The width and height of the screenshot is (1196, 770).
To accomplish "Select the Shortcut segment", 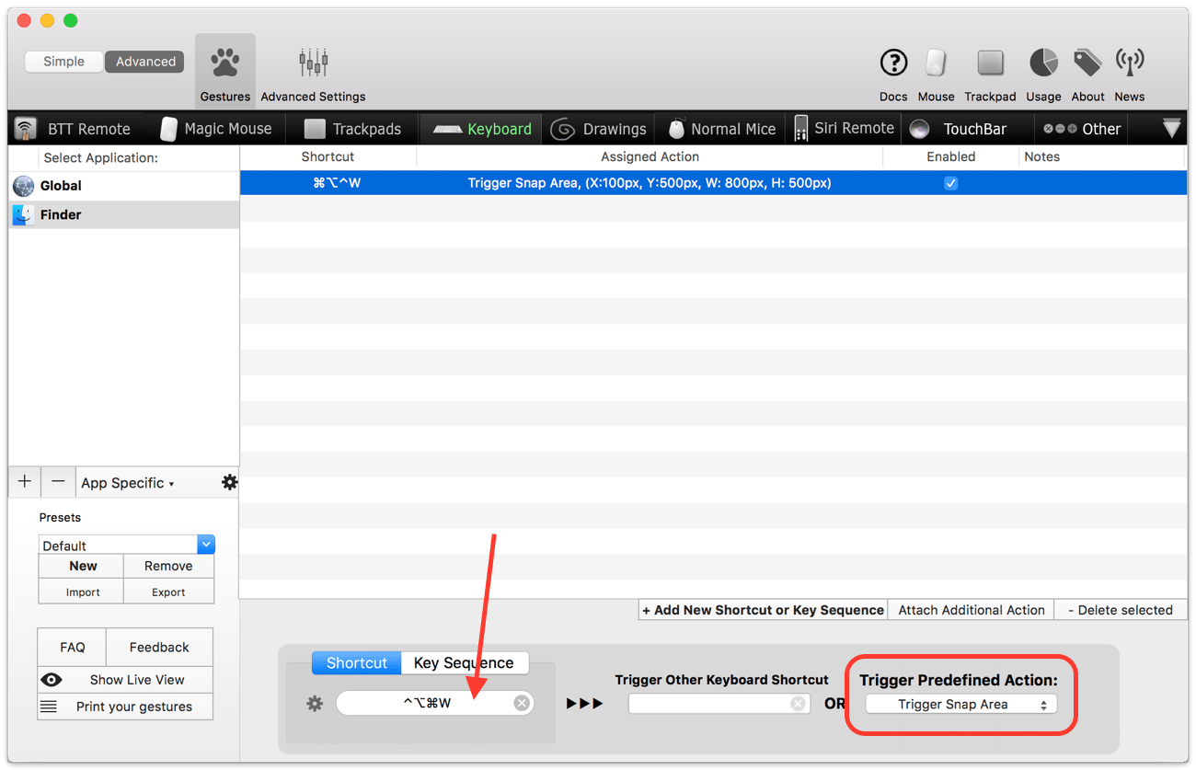I will click(x=357, y=662).
